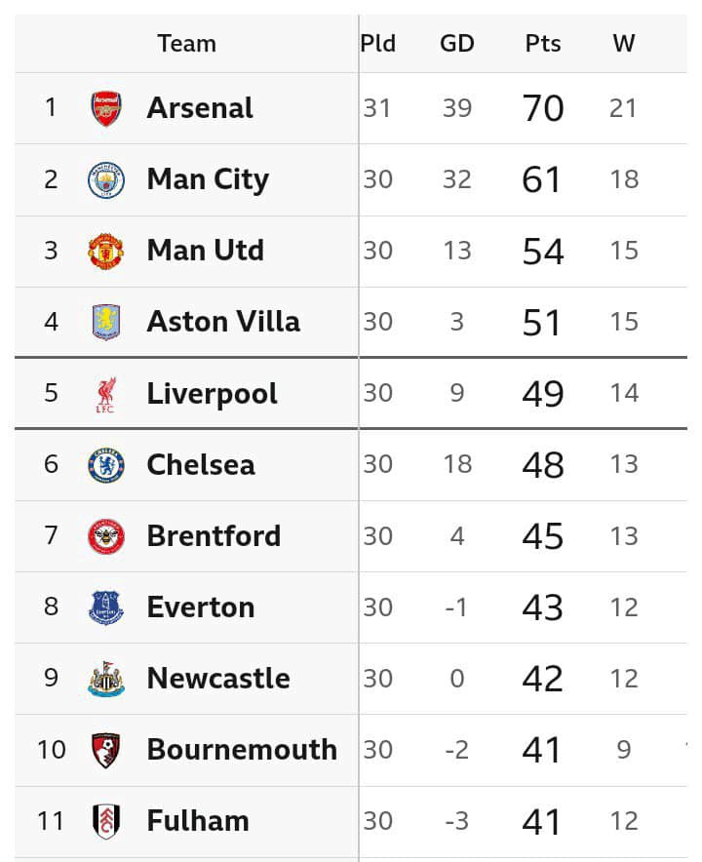
Task: Click the Bournemouth club crest
Action: [x=106, y=750]
